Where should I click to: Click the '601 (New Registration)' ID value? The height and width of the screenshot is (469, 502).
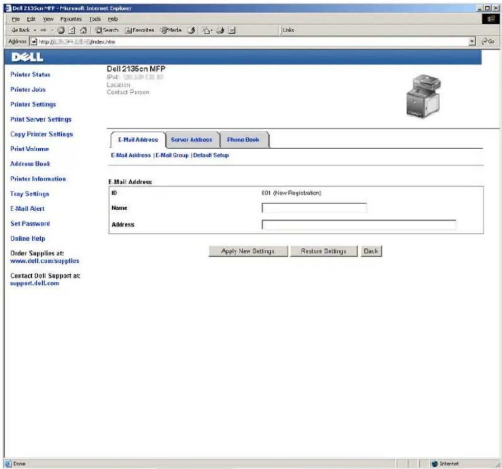tap(292, 193)
